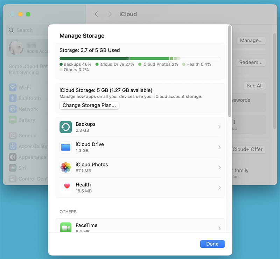Viewport: 280px width, 259px height.
Task: Click the back navigation arrow
Action: pos(96,14)
